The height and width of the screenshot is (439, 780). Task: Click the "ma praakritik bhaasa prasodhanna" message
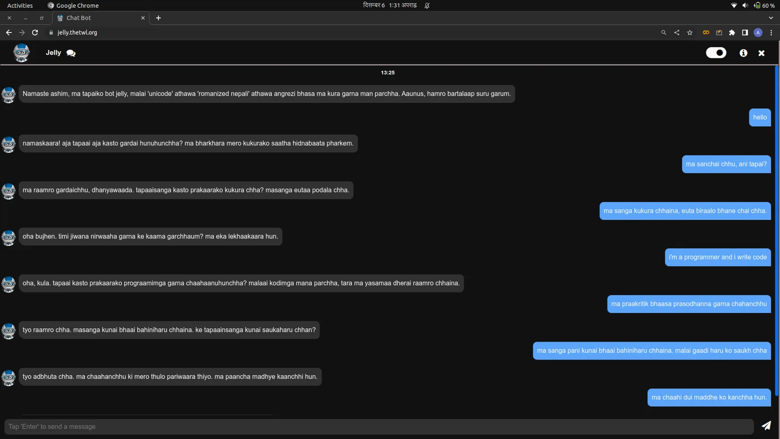pyautogui.click(x=689, y=304)
